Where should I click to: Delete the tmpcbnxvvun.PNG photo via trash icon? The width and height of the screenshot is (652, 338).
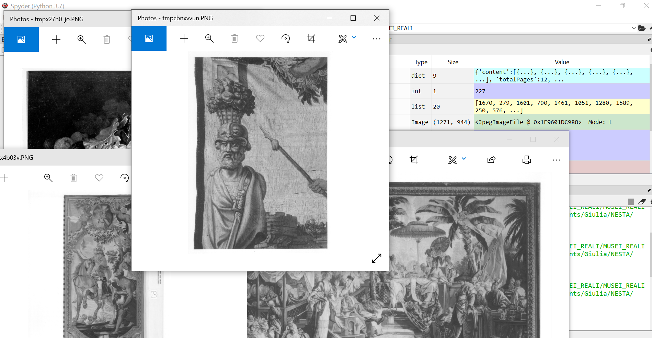tap(235, 38)
